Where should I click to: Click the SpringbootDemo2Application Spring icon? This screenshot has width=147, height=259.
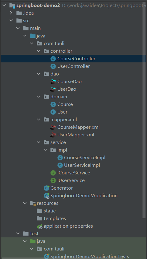pyautogui.click(x=46, y=196)
